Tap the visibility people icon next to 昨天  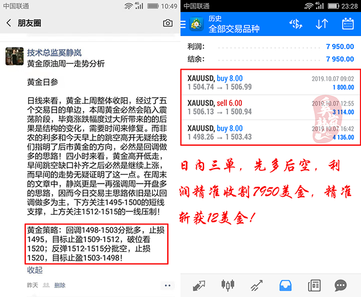pyautogui.click(x=46, y=285)
